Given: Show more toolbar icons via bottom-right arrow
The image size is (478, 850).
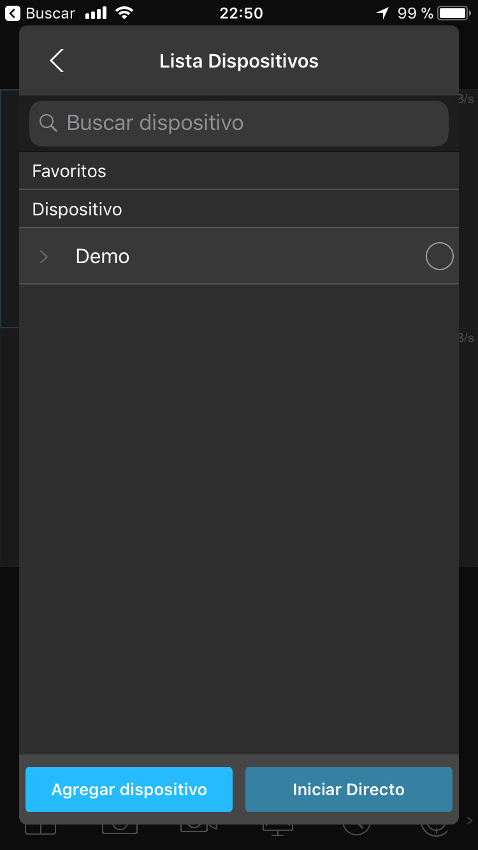Looking at the screenshot, I should (470, 820).
